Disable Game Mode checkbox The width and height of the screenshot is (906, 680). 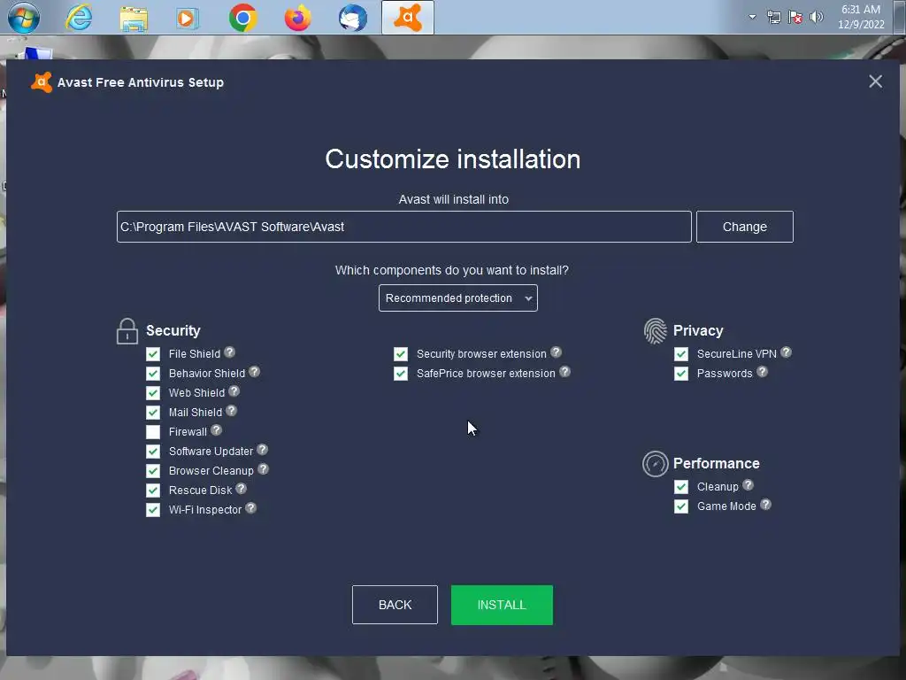point(681,506)
